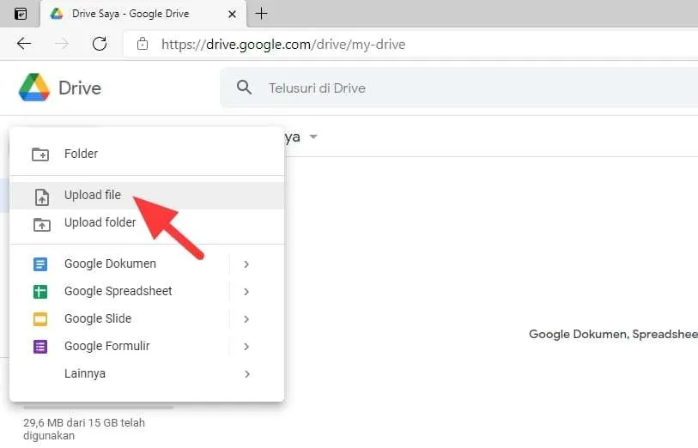Image resolution: width=698 pixels, height=448 pixels.
Task: Select Upload file menu entry
Action: [147, 196]
